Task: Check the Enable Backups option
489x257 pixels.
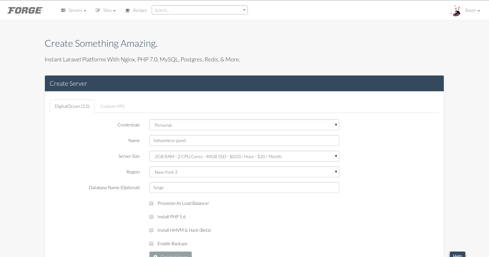Action: [x=151, y=244]
